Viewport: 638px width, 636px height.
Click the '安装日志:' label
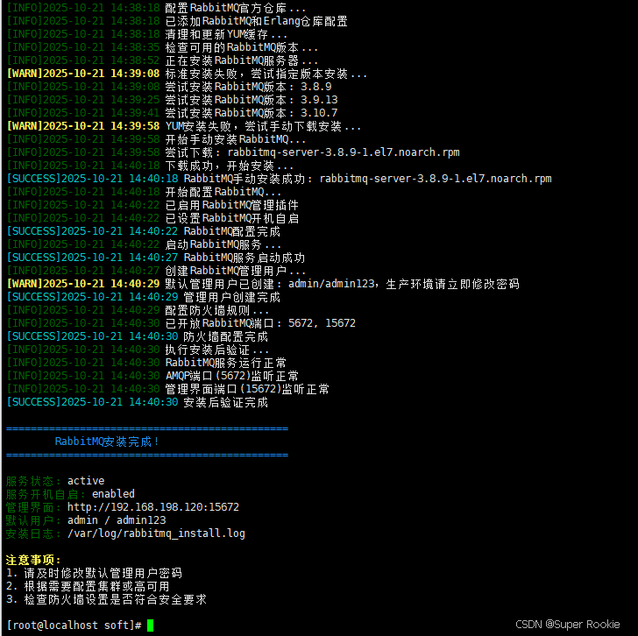coord(33,534)
